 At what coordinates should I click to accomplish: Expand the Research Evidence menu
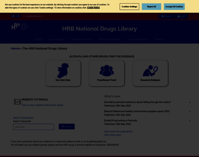[x=111, y=40]
